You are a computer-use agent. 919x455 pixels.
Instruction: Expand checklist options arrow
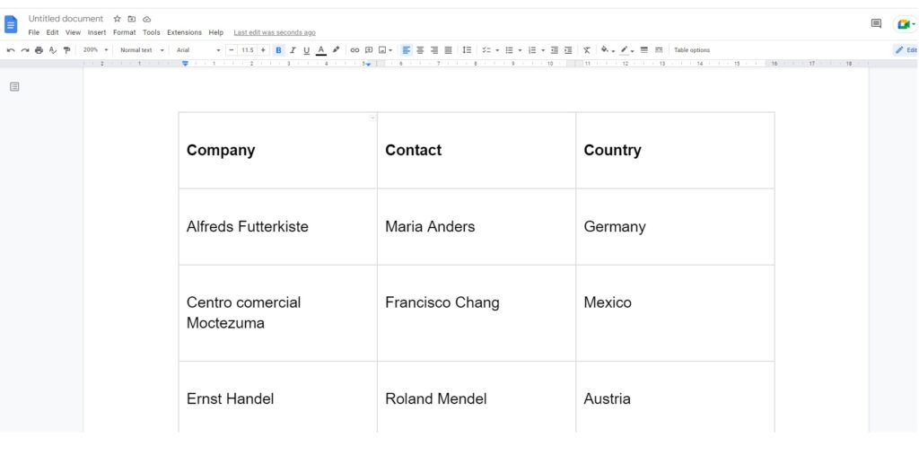click(x=497, y=50)
